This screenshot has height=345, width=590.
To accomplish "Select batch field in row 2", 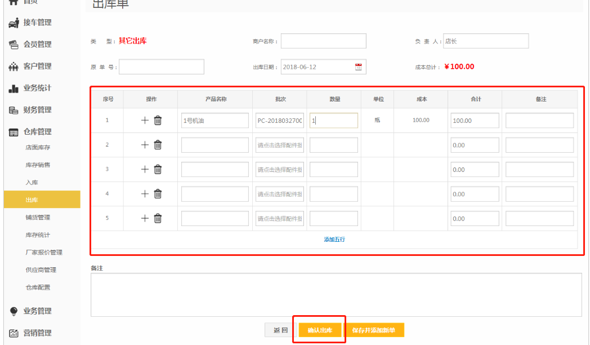I will pos(280,145).
